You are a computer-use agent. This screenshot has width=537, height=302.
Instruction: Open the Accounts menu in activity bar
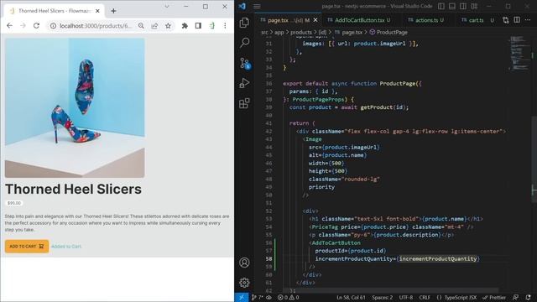(x=244, y=263)
